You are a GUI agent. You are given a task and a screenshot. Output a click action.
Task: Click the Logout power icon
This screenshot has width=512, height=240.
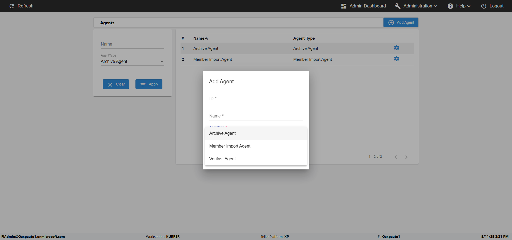click(x=483, y=6)
